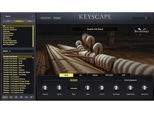Select Wind Keyboards category
The height and width of the screenshot is (113, 154).
point(17,44)
